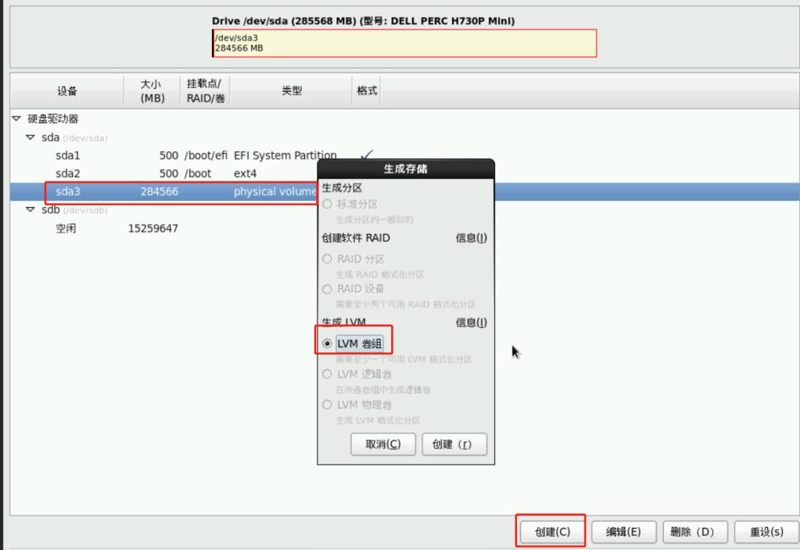The height and width of the screenshot is (550, 800).
Task: Click the ext4 type cell
Action: (x=245, y=174)
